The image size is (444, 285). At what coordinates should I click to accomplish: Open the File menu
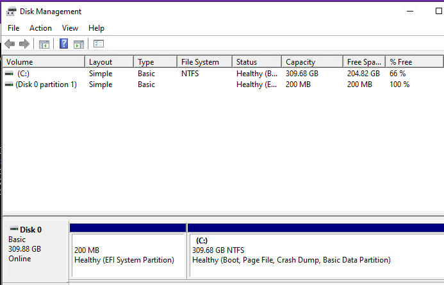pos(13,28)
